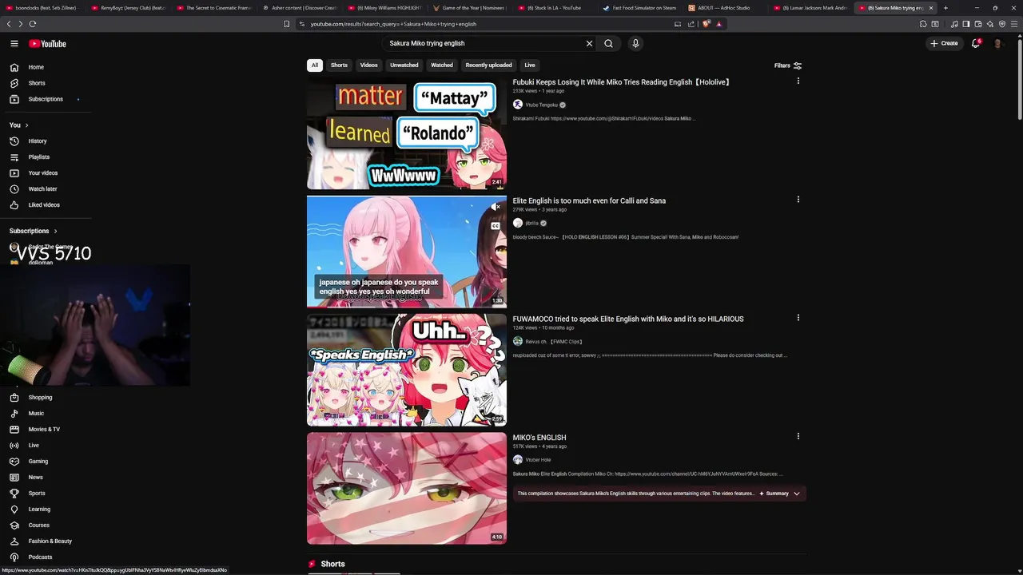Open the browser main hamburger menu
The image size is (1023, 575).
1014,24
